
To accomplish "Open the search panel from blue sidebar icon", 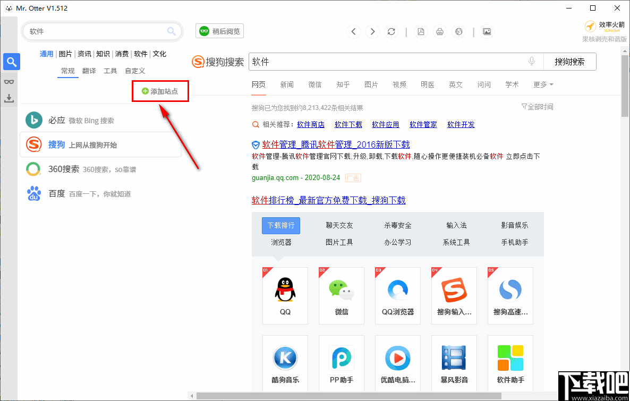I will (12, 62).
